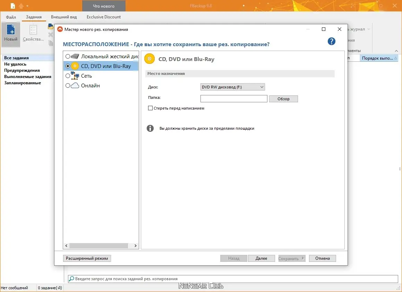This screenshot has width=402, height=292.
Task: Click the new document icon in title bar
Action: (x=12, y=6)
